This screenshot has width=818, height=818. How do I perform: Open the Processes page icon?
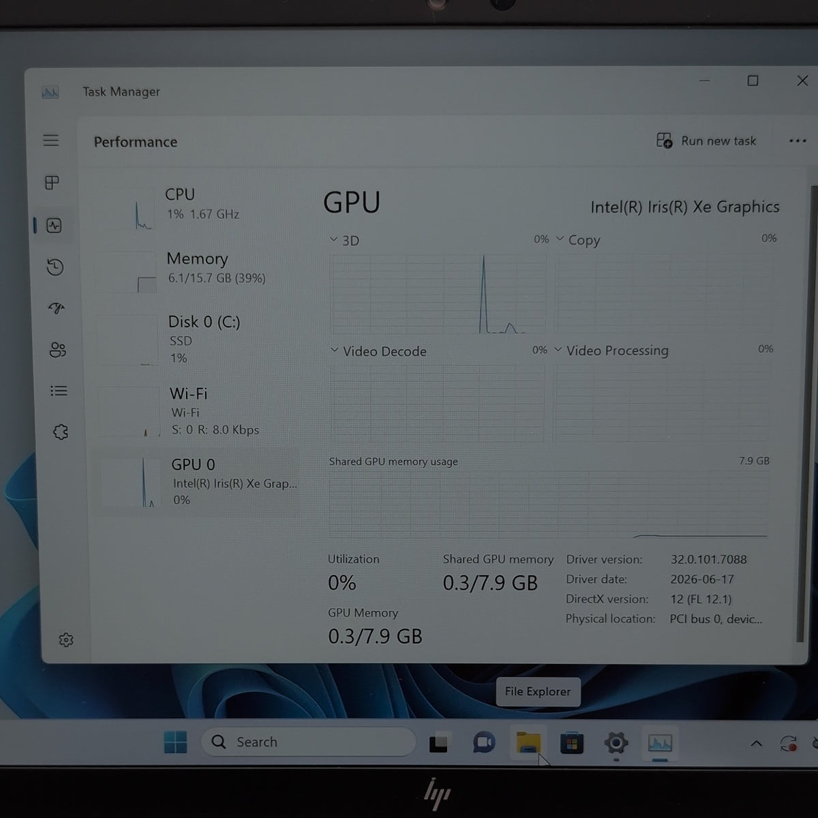pos(52,183)
